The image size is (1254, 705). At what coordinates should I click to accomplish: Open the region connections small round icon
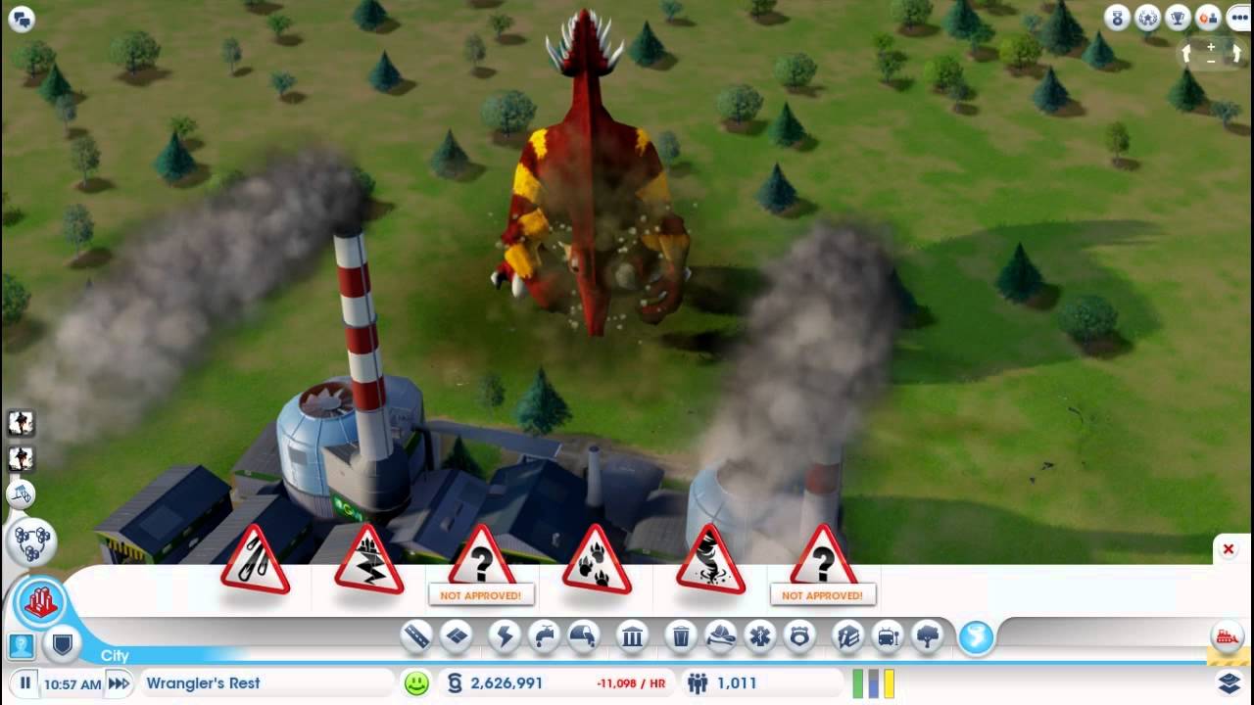coord(22,494)
